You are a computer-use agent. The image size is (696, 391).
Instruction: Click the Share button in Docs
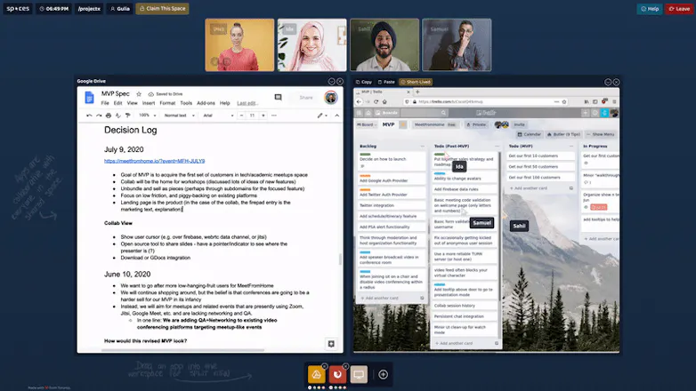(x=306, y=98)
